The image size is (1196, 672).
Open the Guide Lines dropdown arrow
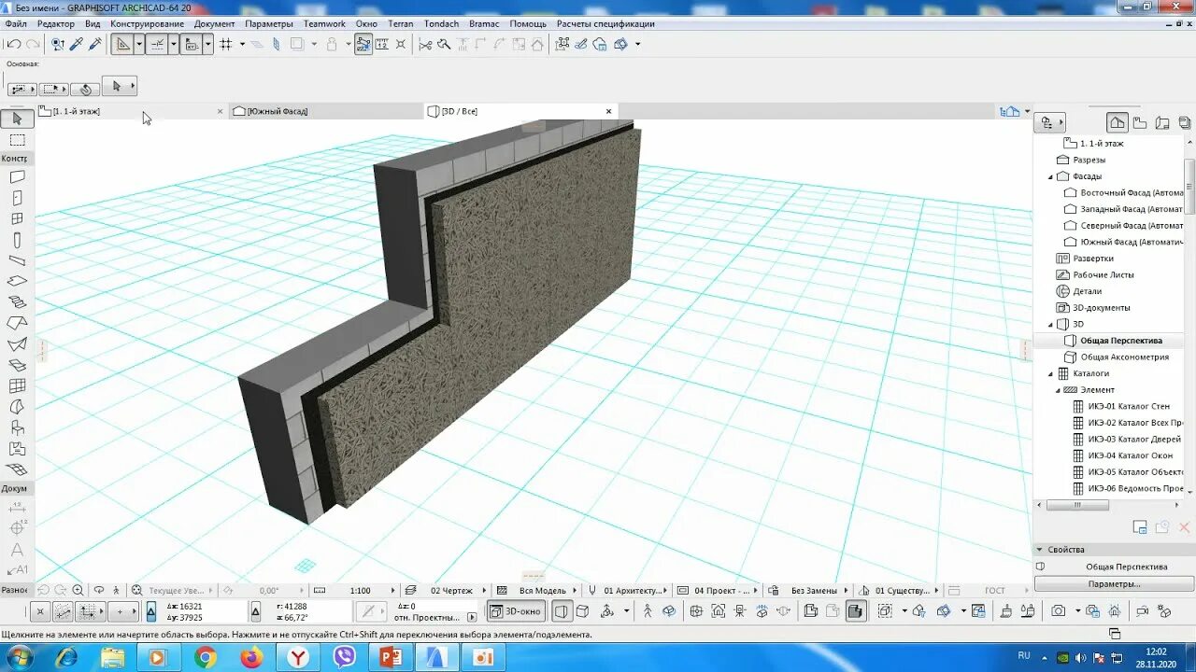139,44
